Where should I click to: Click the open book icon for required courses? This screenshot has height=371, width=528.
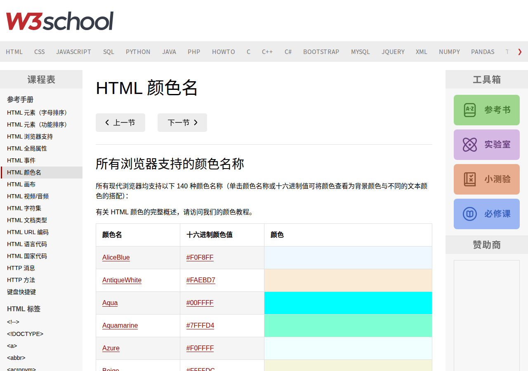tap(470, 214)
